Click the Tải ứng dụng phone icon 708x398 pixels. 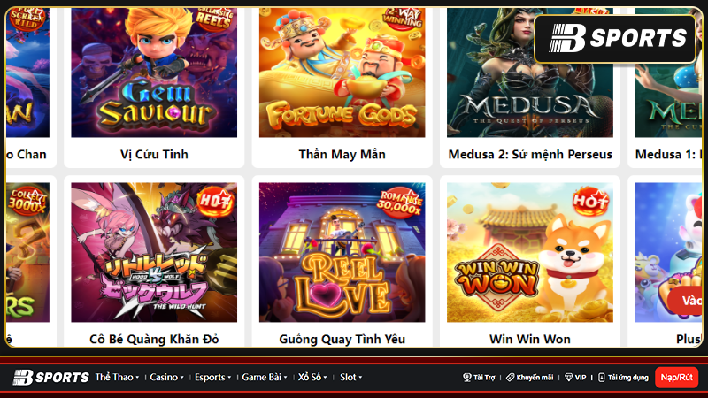click(602, 378)
